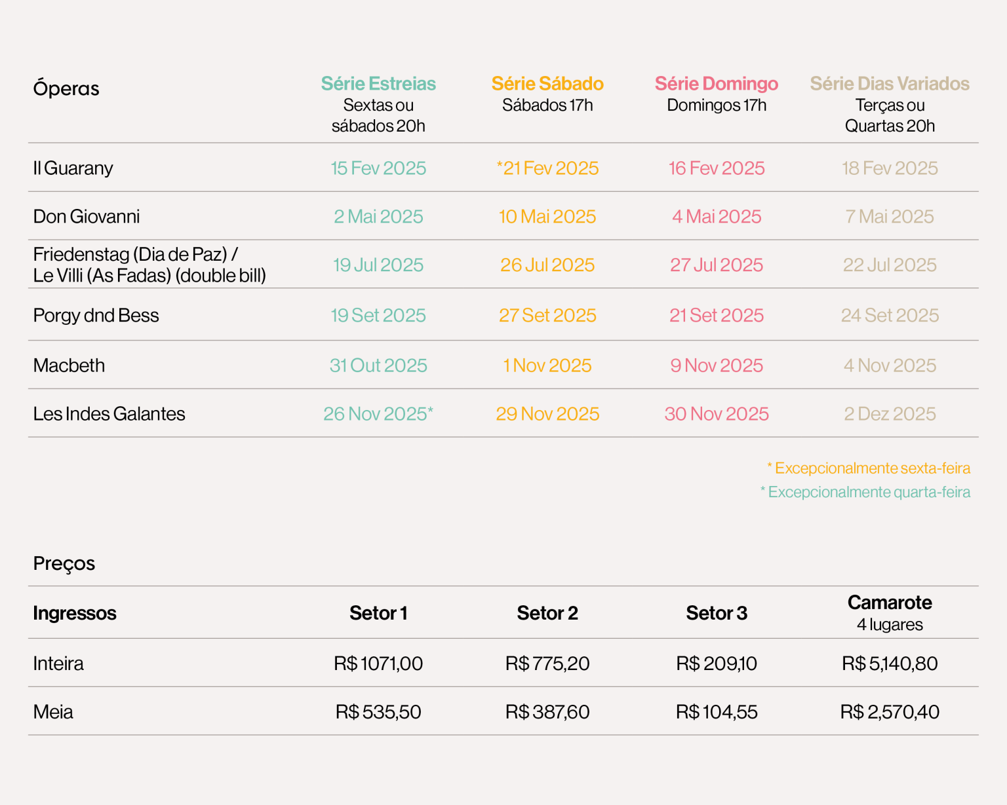Click the Setor 3 column header
Screen dimensions: 1007x805
tap(716, 613)
